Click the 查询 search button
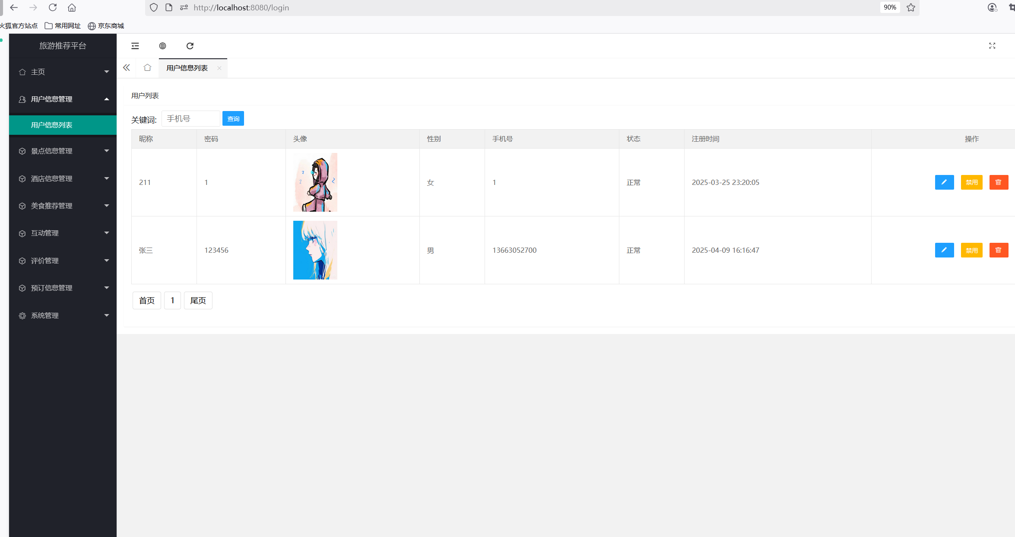The height and width of the screenshot is (537, 1015). [x=233, y=119]
